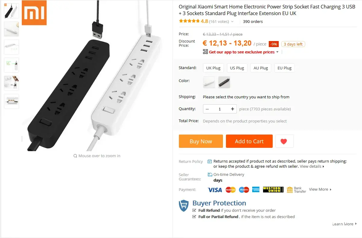Expand 'Get our app' exclusive prices dropdown
362x238 pixels.
[x=277, y=52]
